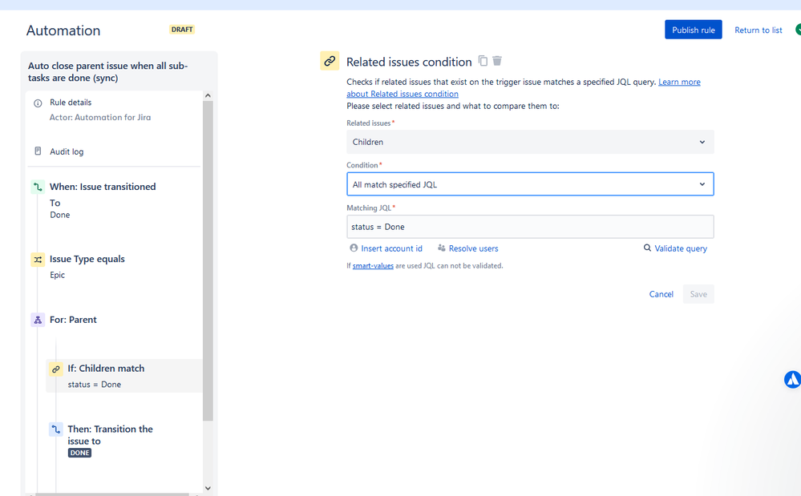Click the Matching JQL input field
This screenshot has height=496, width=801.
pos(530,227)
